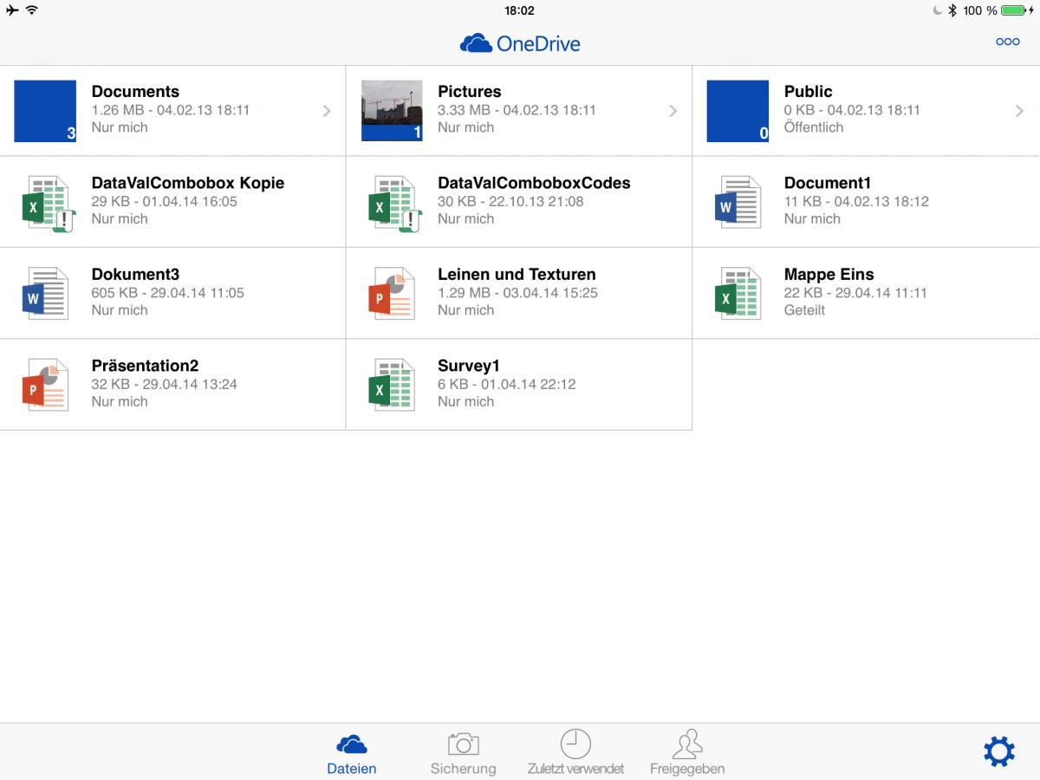This screenshot has width=1040, height=780.
Task: Tap the 18:02 clock in status bar
Action: click(519, 10)
